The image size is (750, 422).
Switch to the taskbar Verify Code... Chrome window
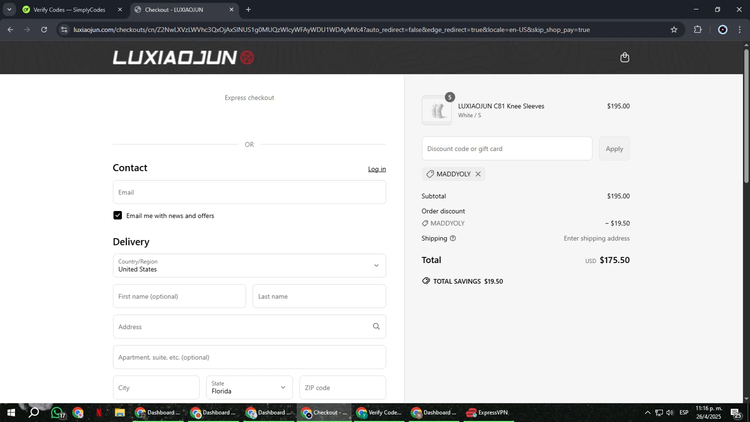379,413
